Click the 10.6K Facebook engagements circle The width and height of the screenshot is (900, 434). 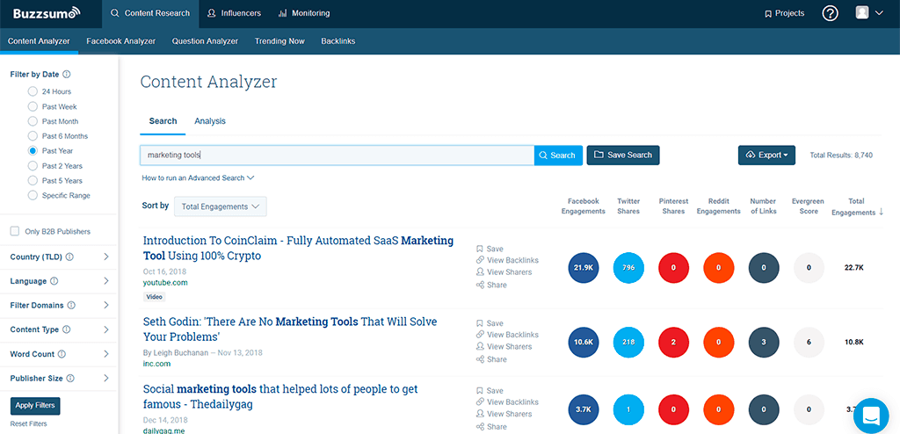tap(584, 342)
